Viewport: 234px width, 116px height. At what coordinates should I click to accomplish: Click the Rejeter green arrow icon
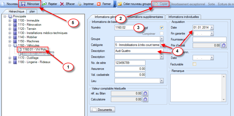coord(44,4)
